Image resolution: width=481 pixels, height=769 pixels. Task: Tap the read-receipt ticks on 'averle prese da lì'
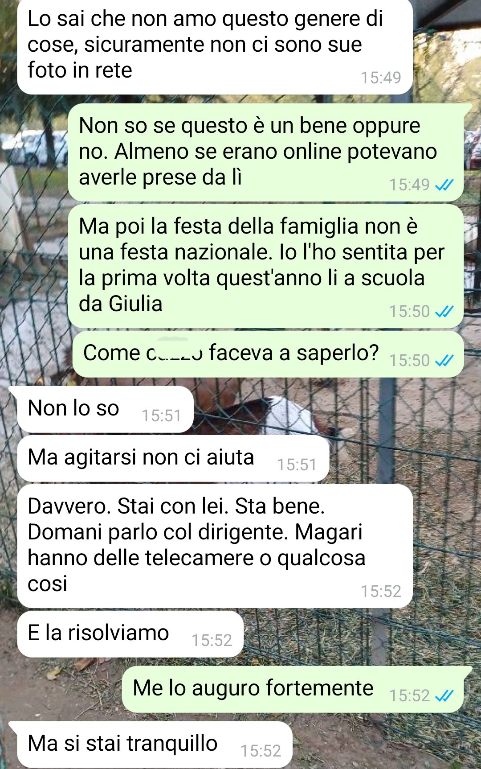pyautogui.click(x=444, y=185)
